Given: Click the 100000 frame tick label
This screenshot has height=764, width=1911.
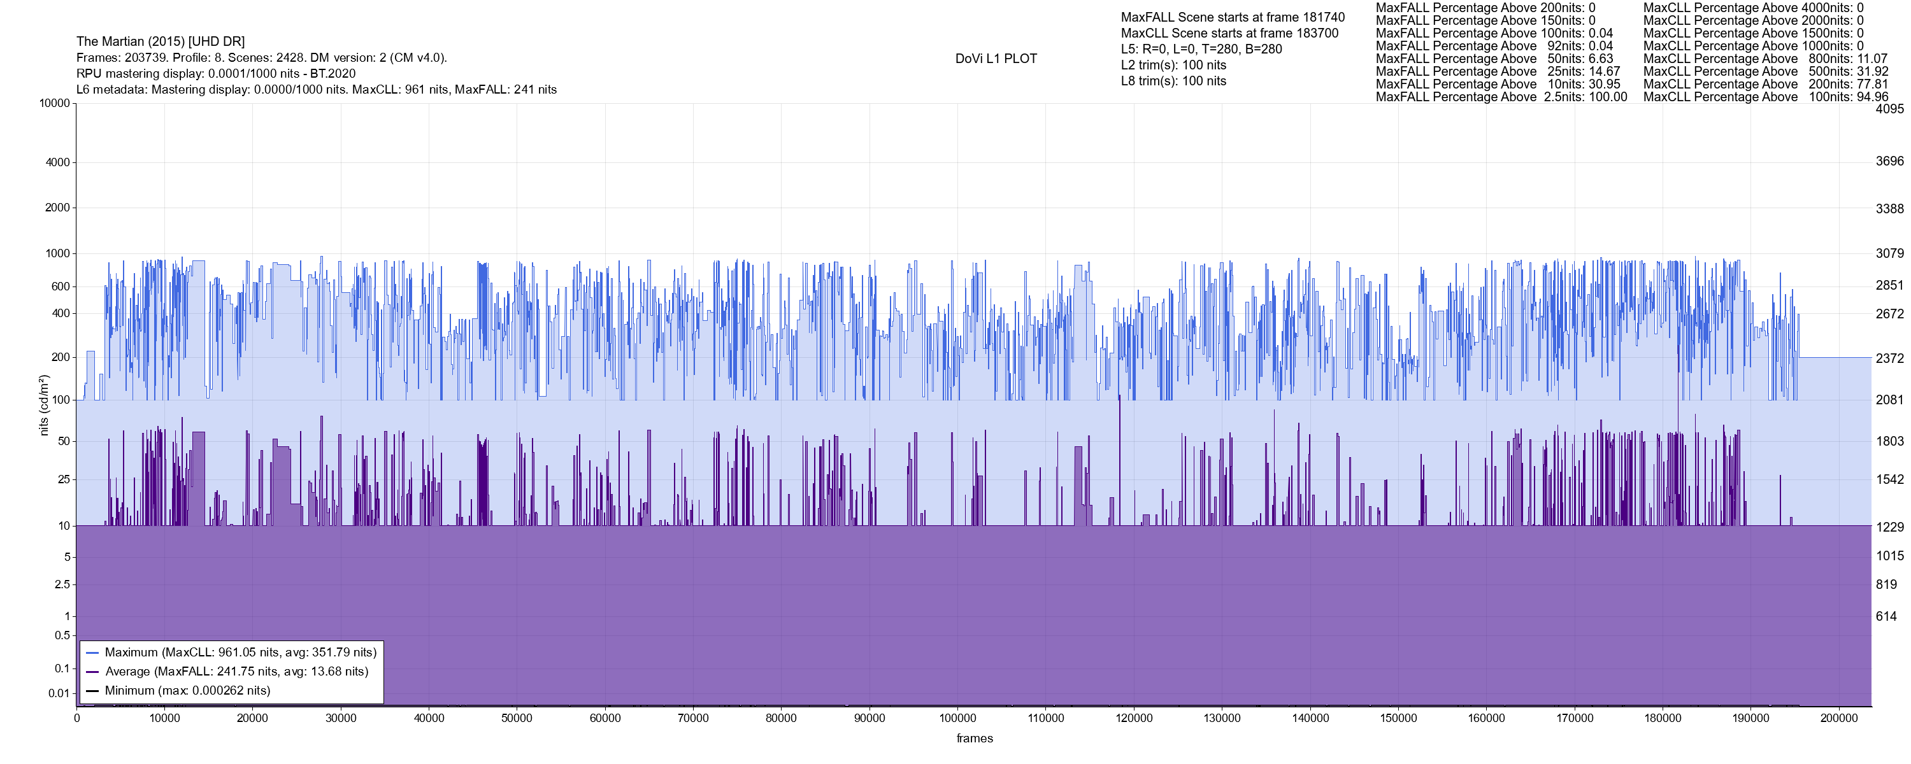Looking at the screenshot, I should pos(957,718).
